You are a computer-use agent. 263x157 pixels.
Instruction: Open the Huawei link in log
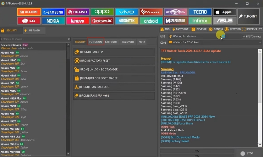coord(166,59)
